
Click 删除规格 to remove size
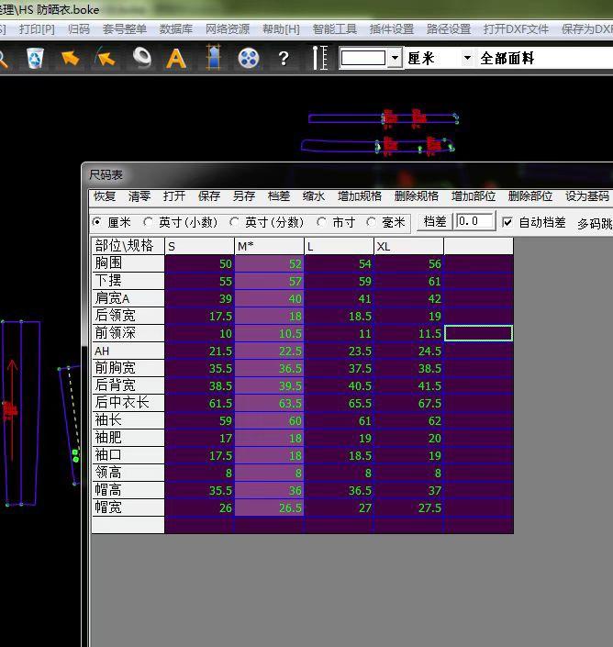pyautogui.click(x=417, y=196)
